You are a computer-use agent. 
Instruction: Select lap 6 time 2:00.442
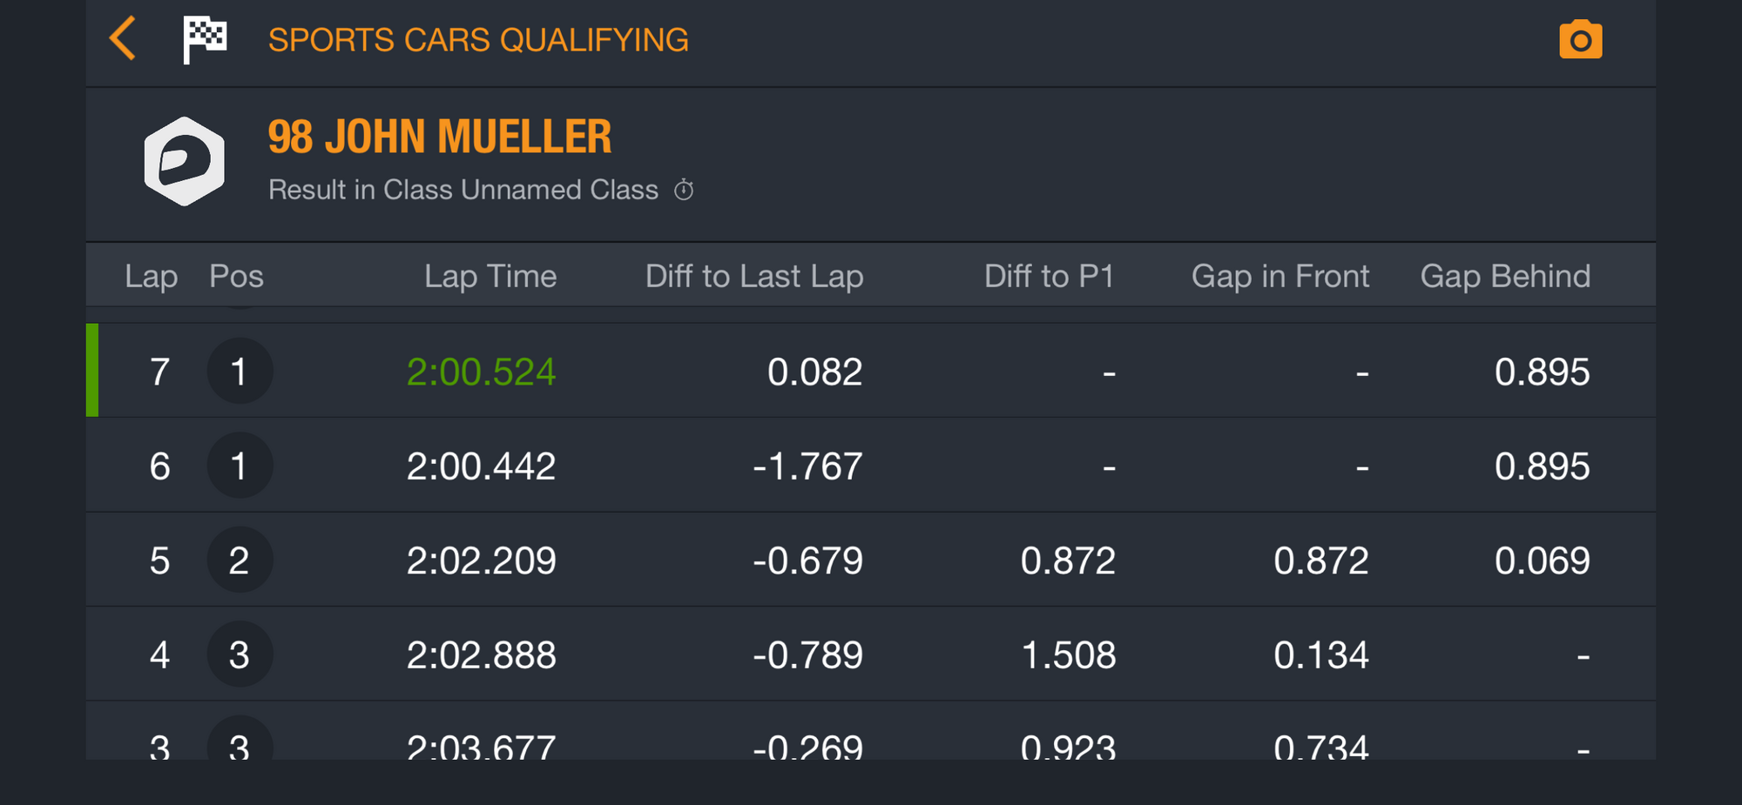(x=481, y=466)
